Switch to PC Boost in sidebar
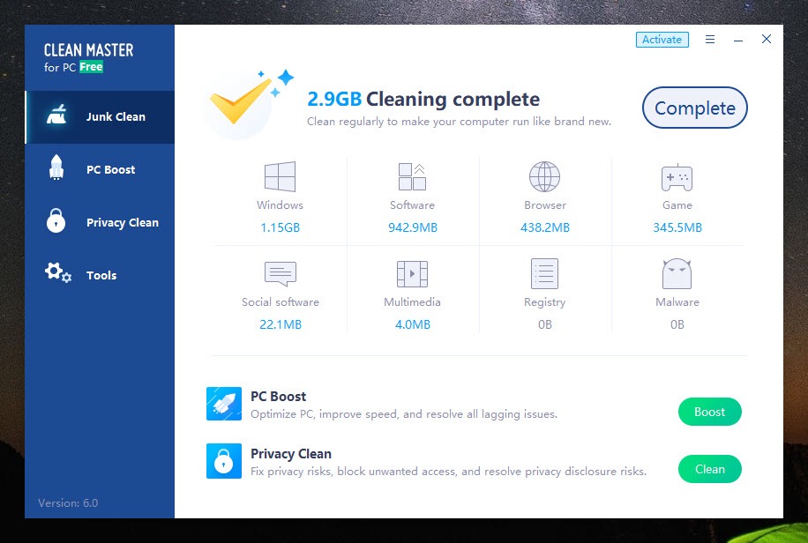The height and width of the screenshot is (543, 808). coord(100,169)
